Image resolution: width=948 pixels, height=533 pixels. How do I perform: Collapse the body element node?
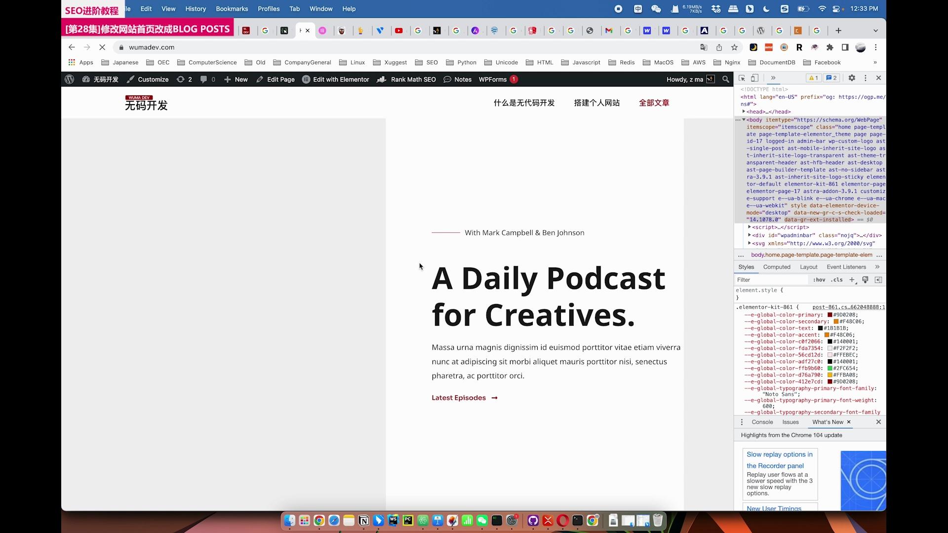(744, 120)
